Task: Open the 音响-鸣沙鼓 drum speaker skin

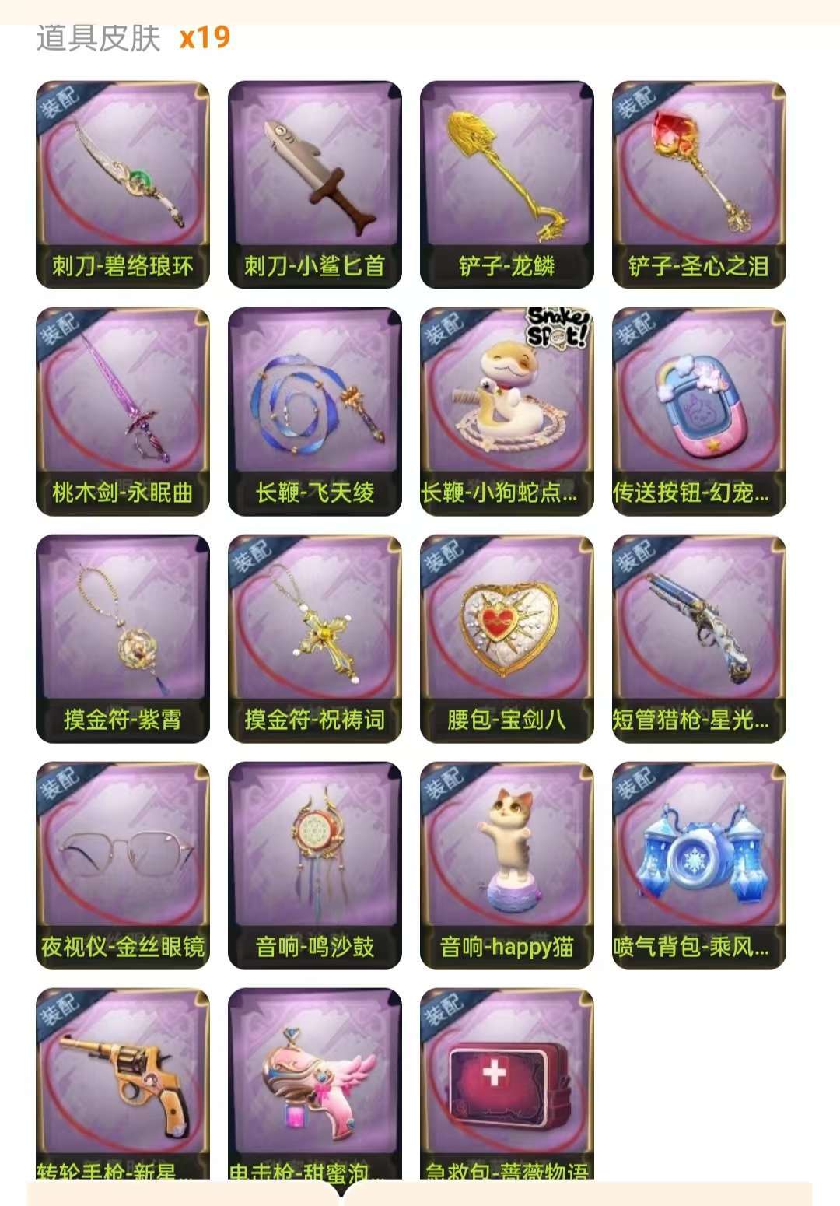Action: (315, 867)
